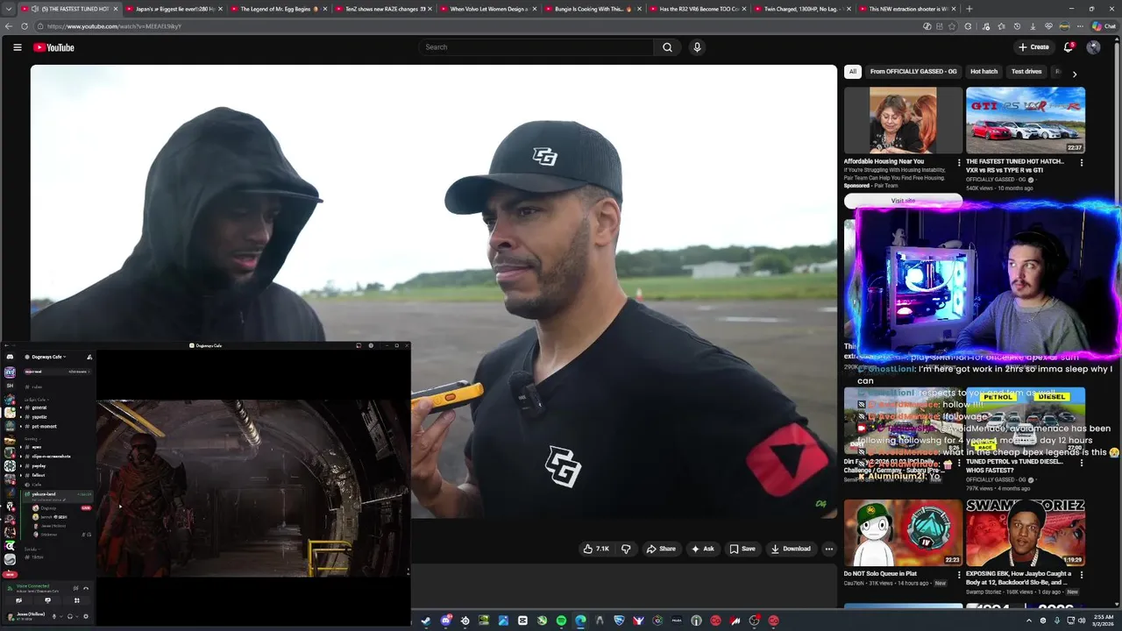Open Edge Copilot Chat button
1122x631 pixels.
click(1104, 26)
